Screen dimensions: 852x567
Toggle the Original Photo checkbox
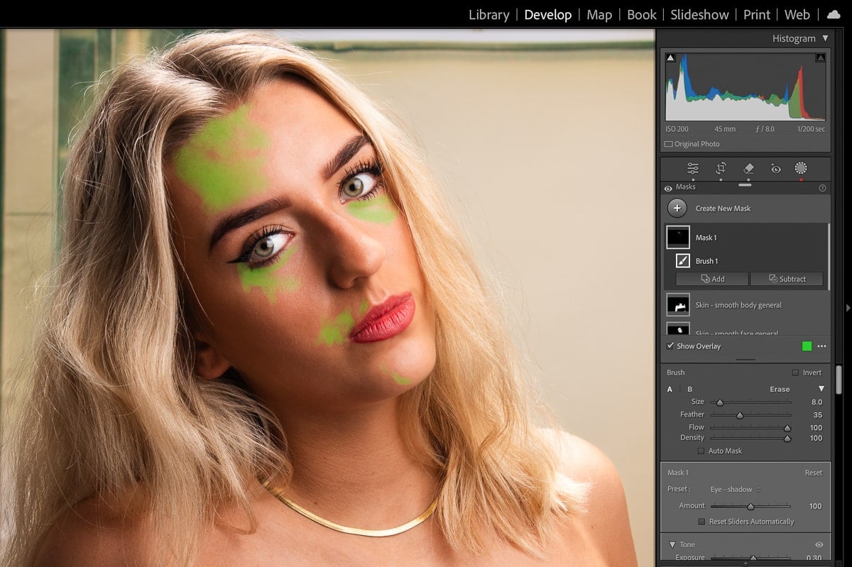pyautogui.click(x=668, y=144)
